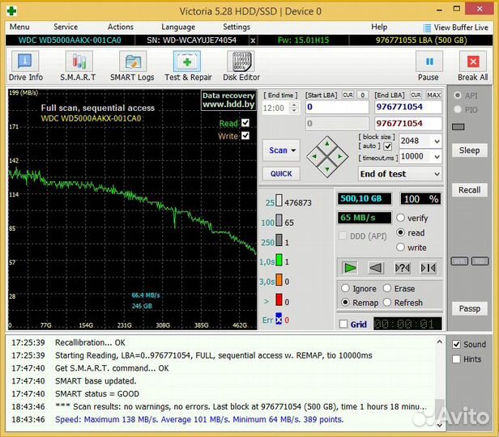Expand the block size dropdown
This screenshot has width=499, height=437.
coord(437,142)
